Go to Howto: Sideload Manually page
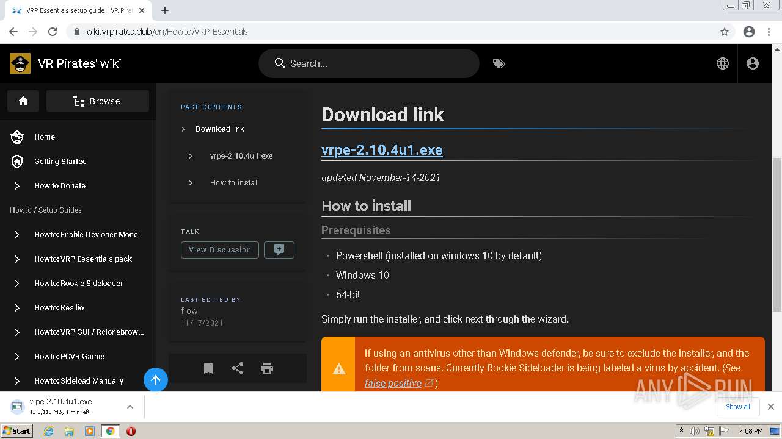782x439 pixels. [x=79, y=381]
